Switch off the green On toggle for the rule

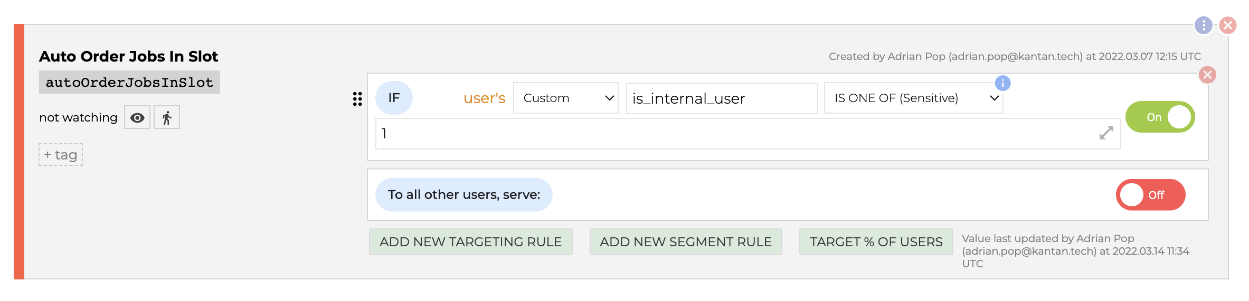[x=1160, y=117]
